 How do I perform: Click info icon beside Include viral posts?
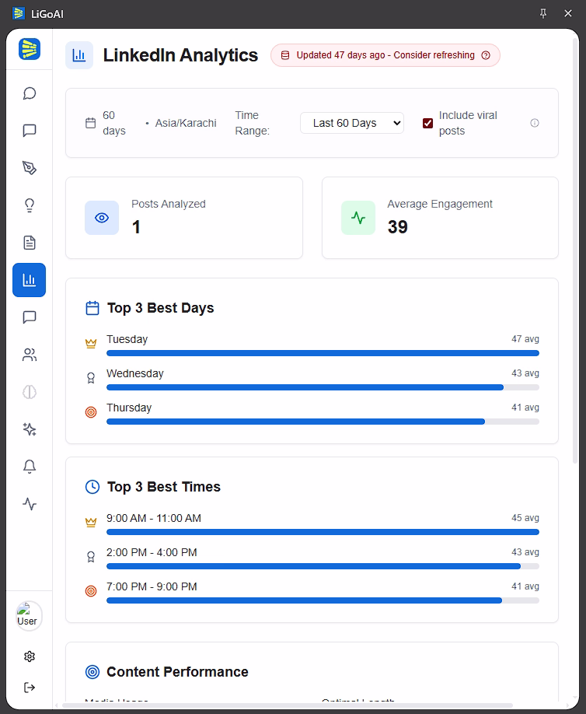pos(535,123)
